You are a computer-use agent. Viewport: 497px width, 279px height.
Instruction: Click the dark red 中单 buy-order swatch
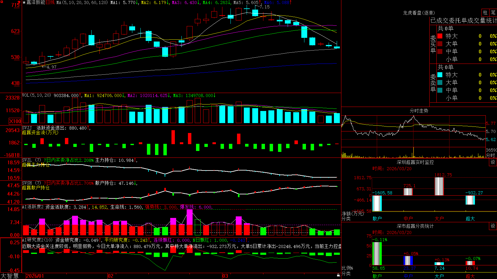pos(440,51)
